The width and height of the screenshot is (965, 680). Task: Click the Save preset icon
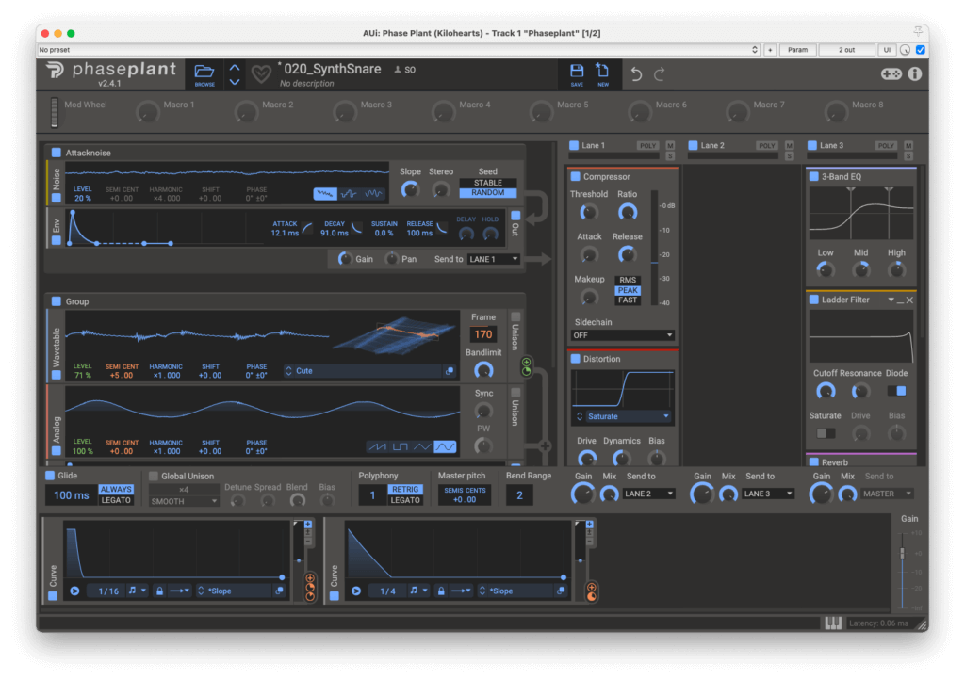pyautogui.click(x=577, y=74)
